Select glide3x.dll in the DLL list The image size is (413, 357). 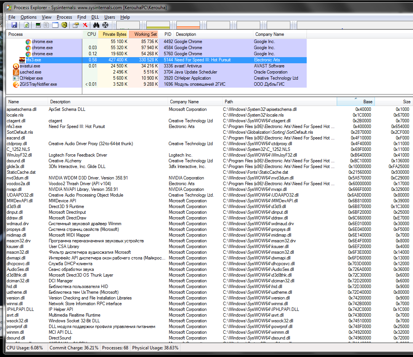tap(16, 166)
